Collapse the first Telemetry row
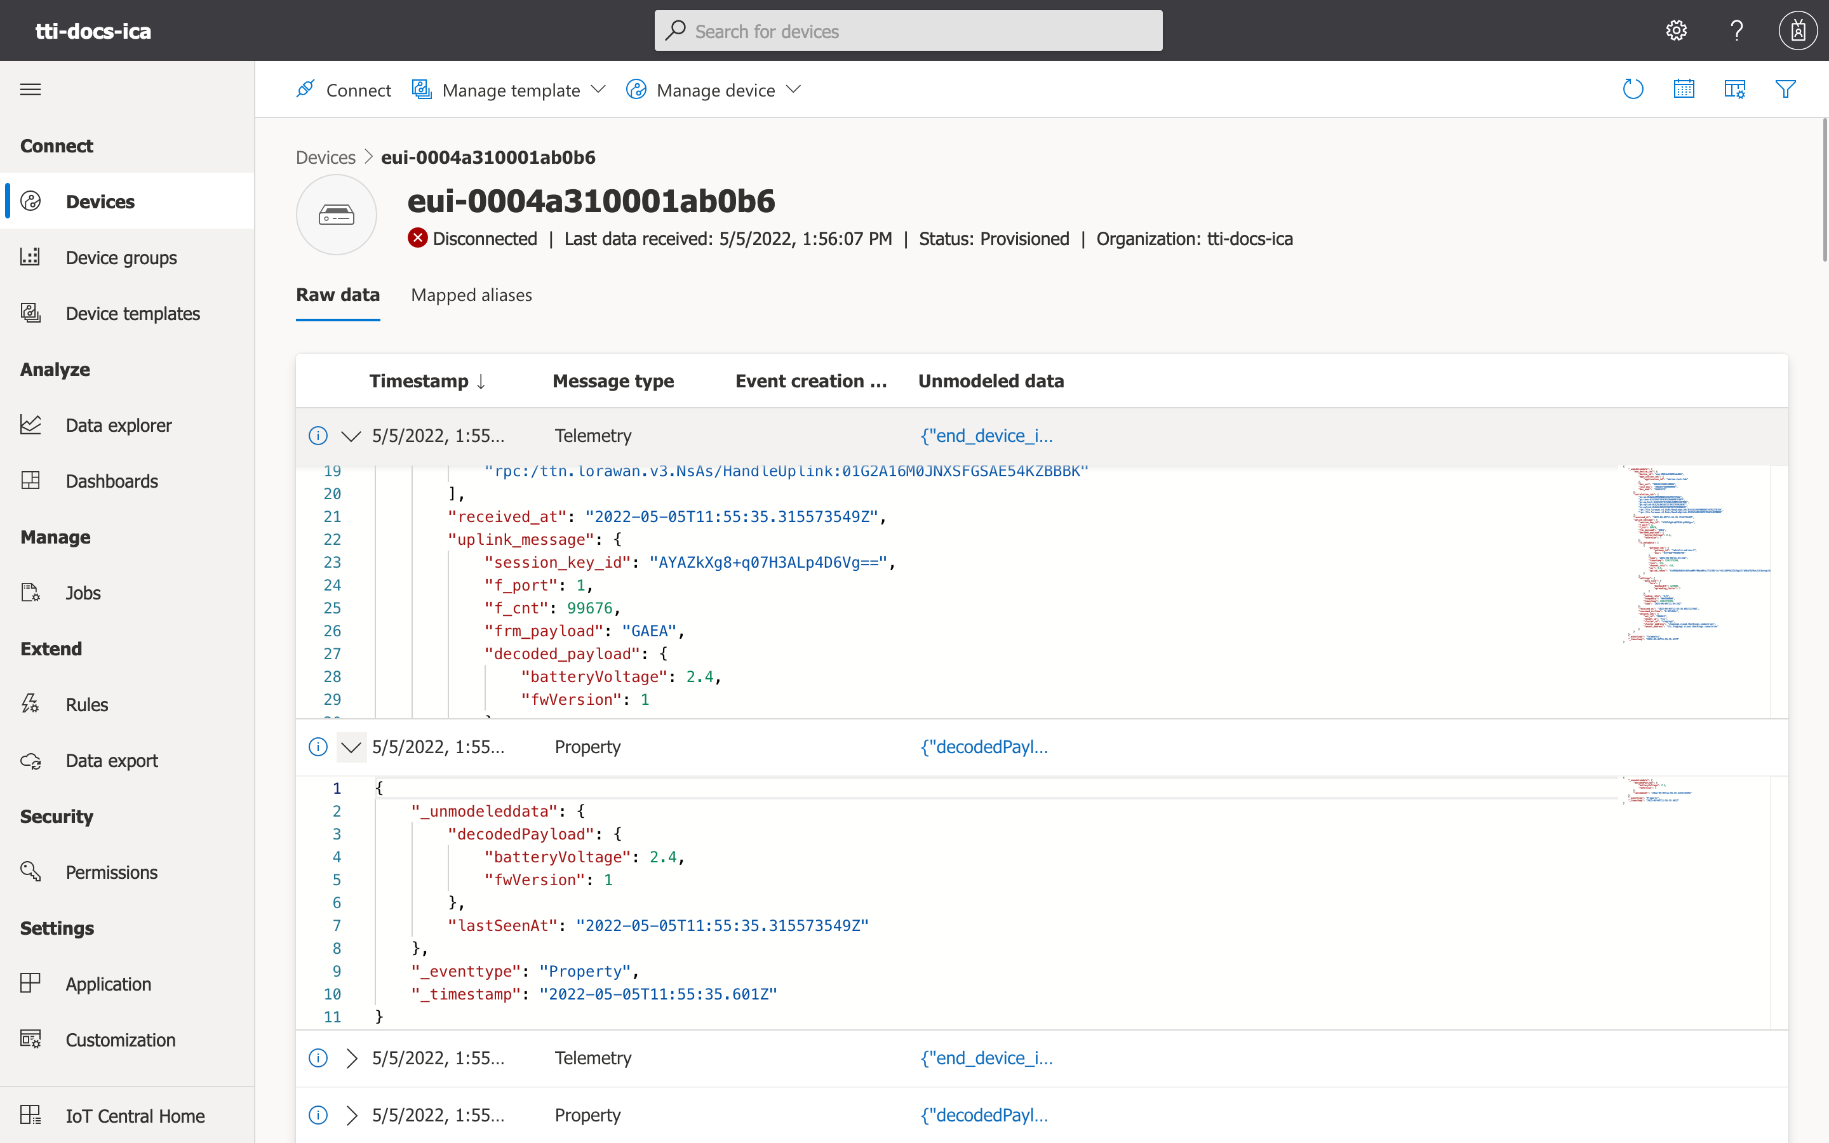 click(x=351, y=436)
